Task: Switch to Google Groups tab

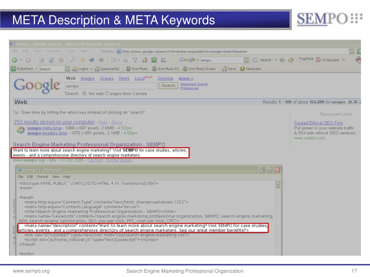Action: coord(107,78)
